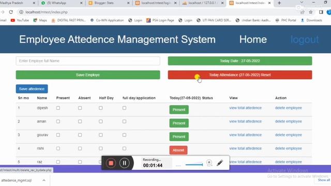Go to Home in header
This screenshot has width=331, height=186.
pyautogui.click(x=253, y=39)
